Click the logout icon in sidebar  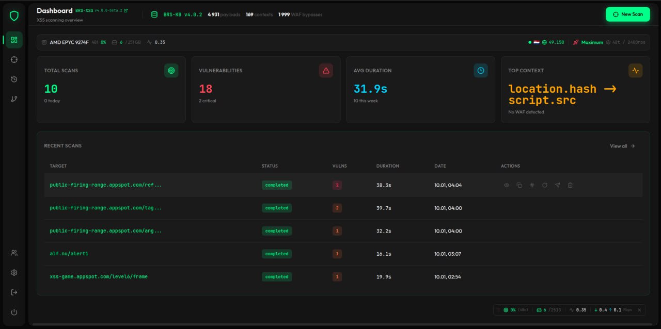pyautogui.click(x=14, y=292)
